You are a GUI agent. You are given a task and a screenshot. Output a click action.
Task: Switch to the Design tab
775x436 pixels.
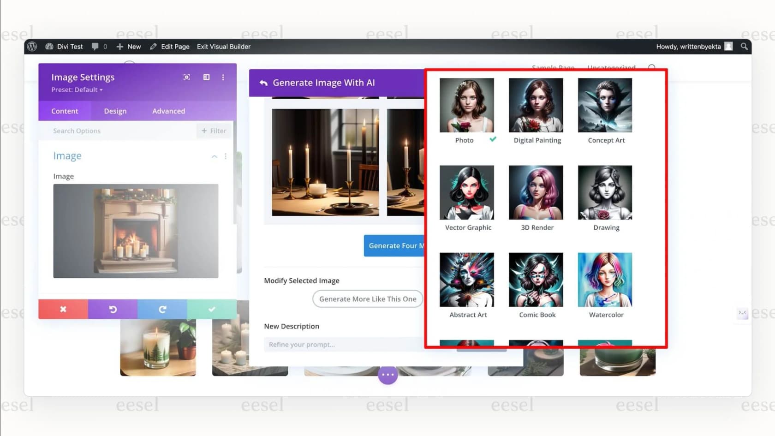click(115, 111)
